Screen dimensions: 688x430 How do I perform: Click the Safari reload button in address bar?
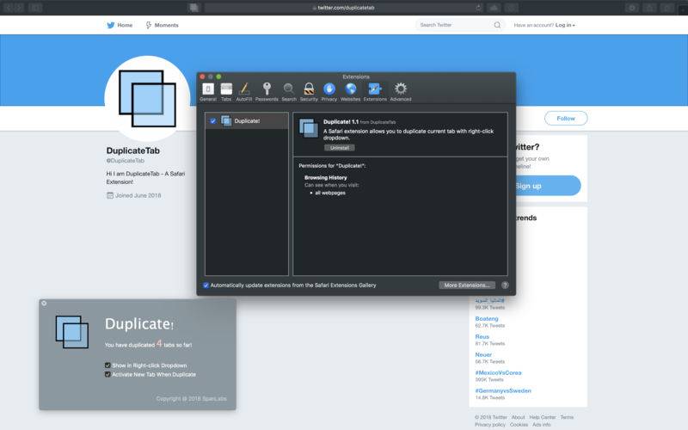click(478, 8)
